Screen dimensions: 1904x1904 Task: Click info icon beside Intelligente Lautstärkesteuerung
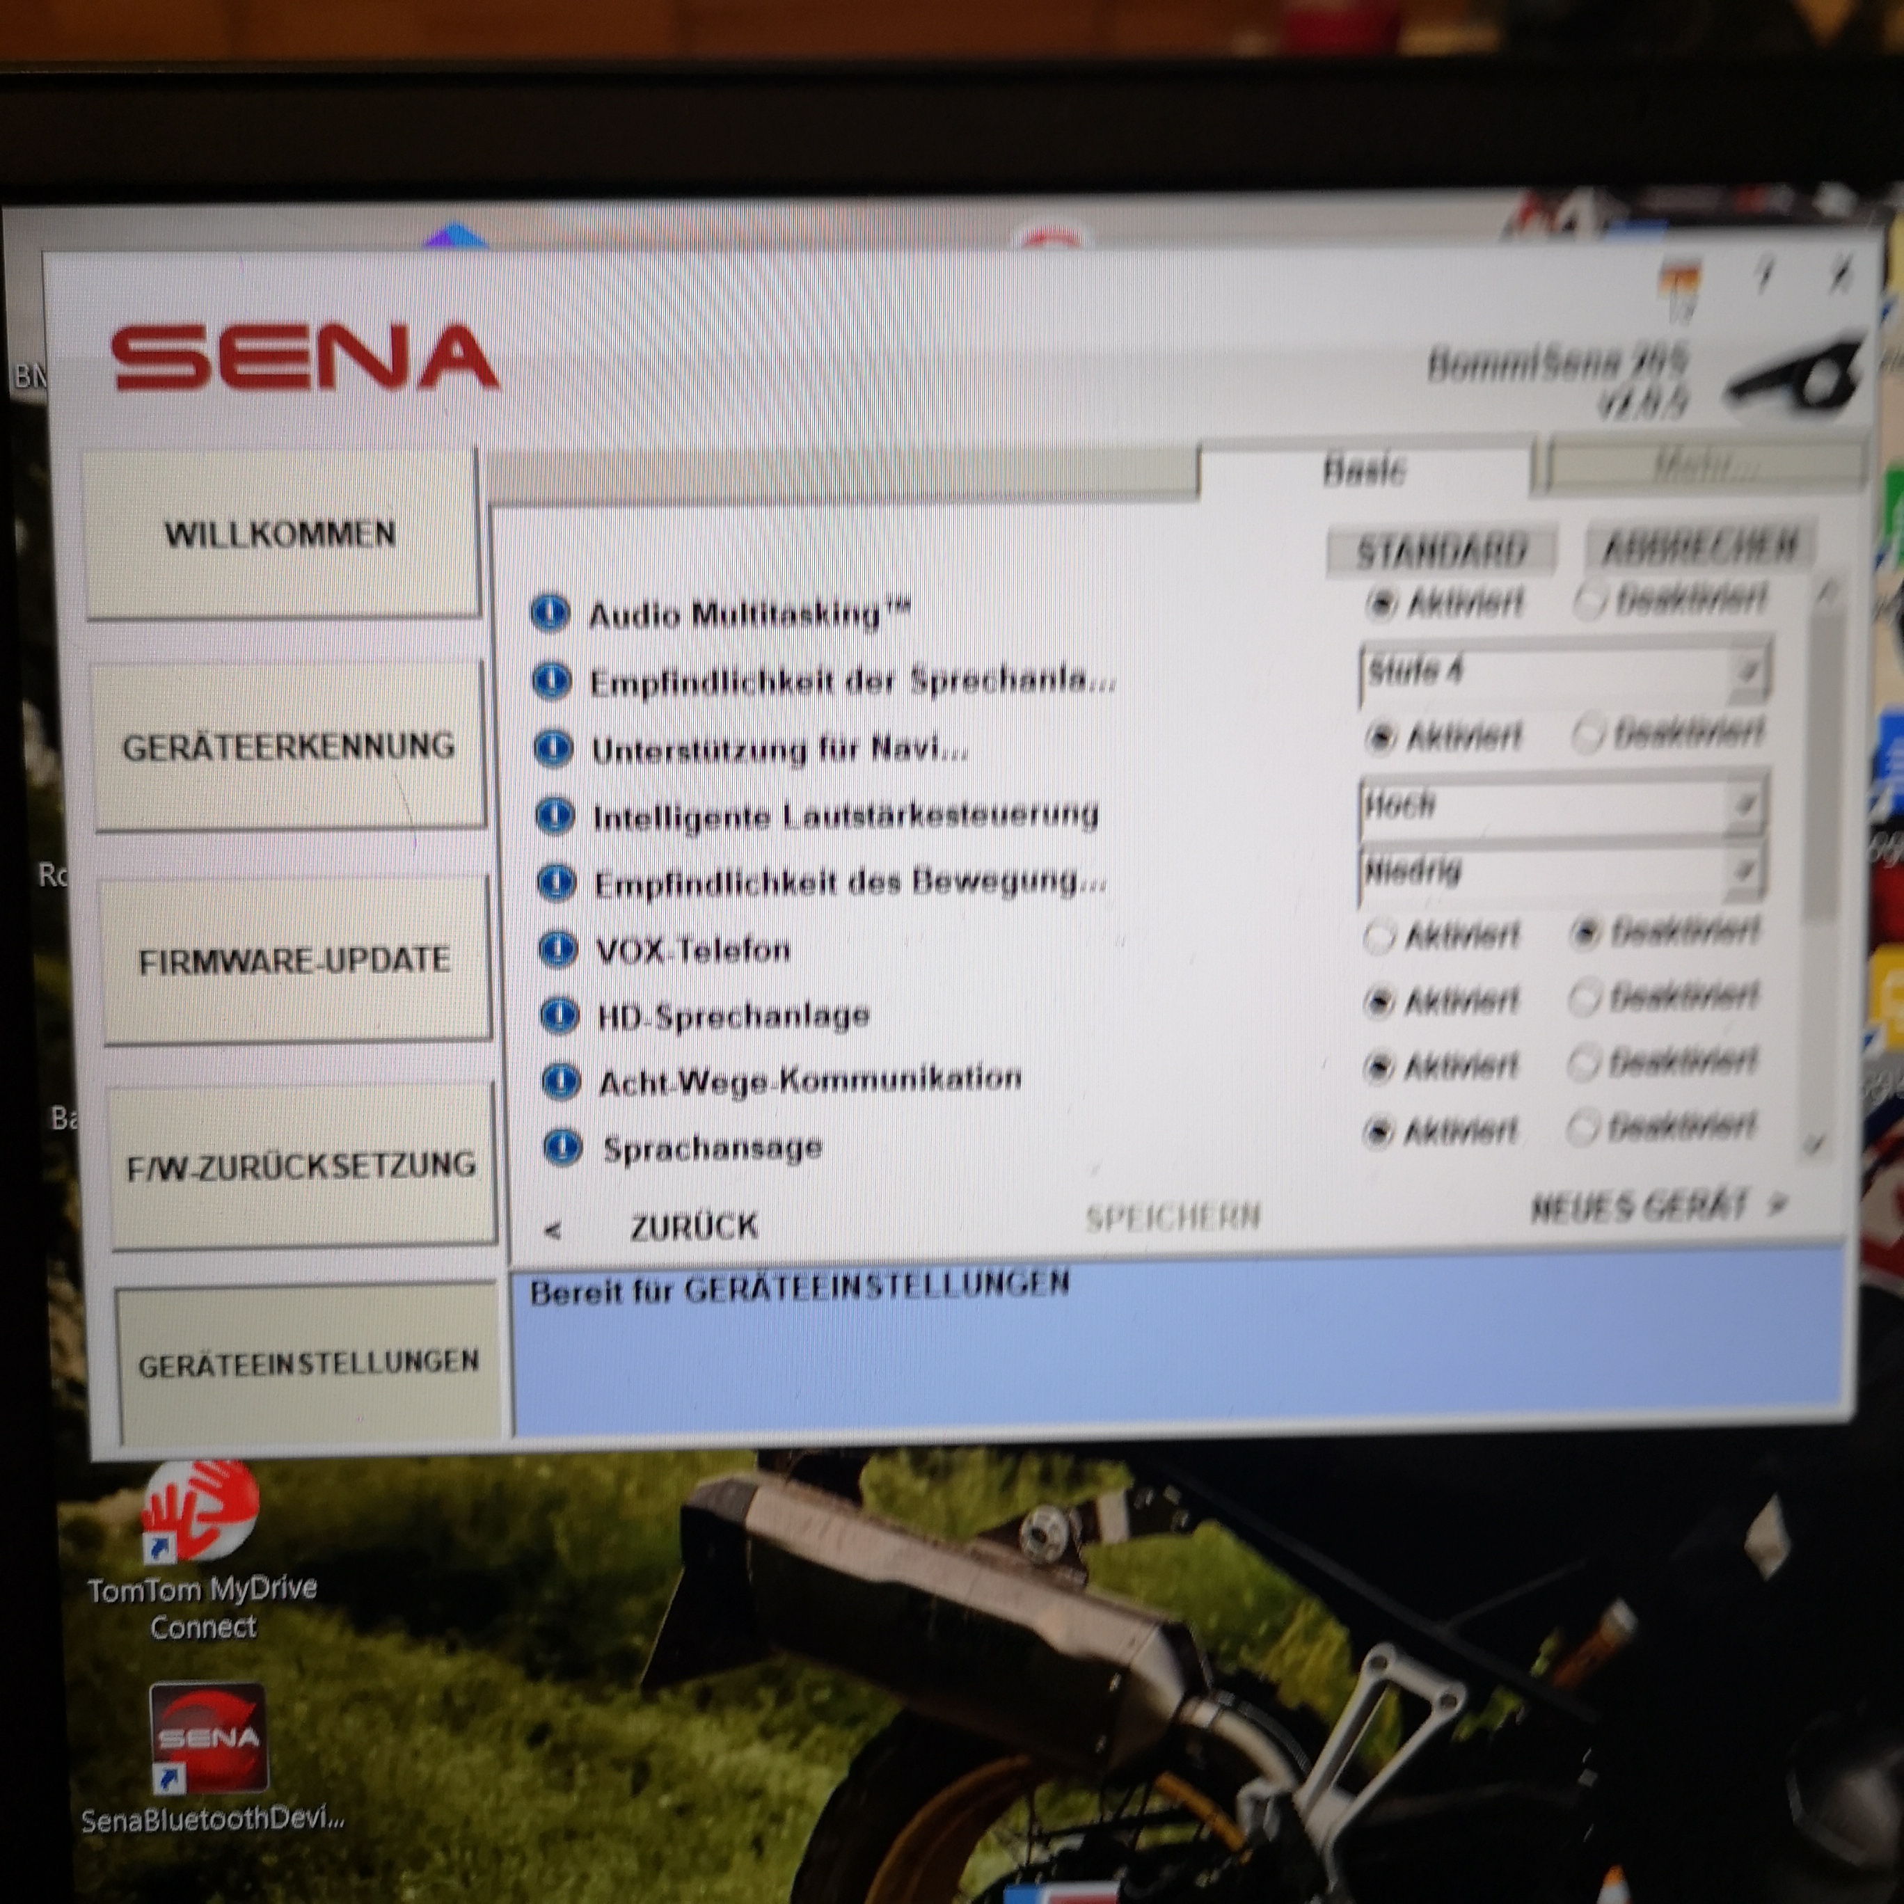(555, 815)
